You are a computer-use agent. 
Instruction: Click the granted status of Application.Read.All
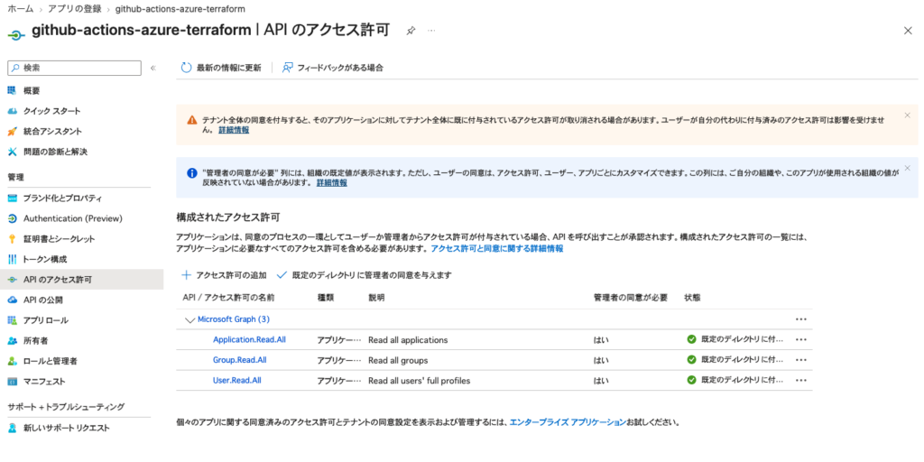735,339
